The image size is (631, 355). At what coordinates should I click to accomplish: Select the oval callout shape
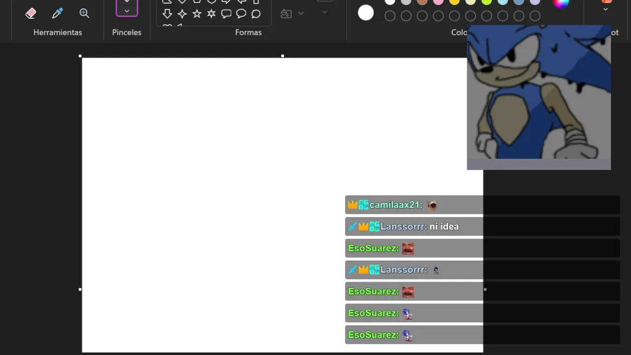coord(241,13)
